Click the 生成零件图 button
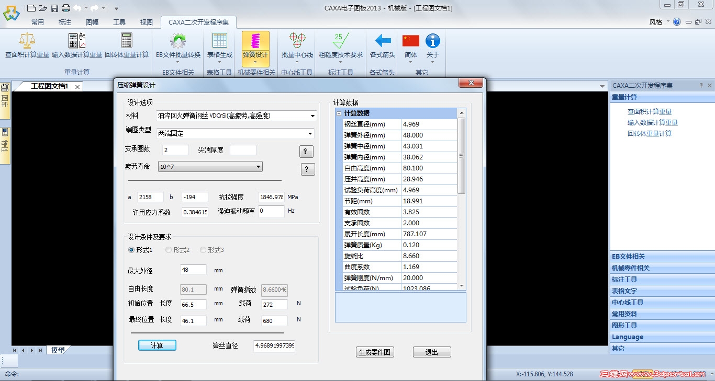Screen dimensions: 715x381 (375, 352)
